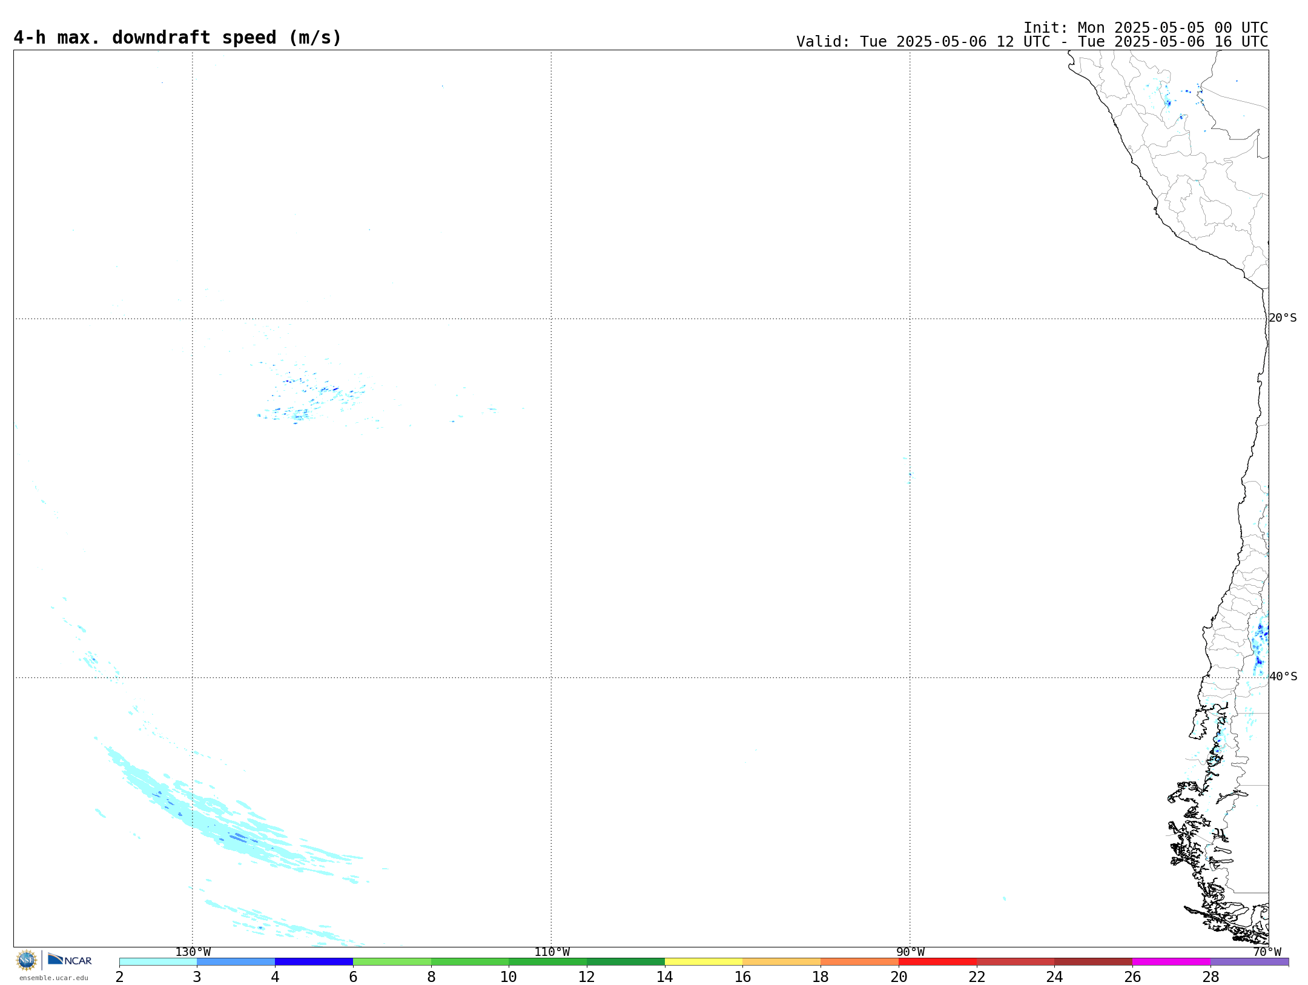Click the dark red 24-26 colorbar segment

(1093, 962)
